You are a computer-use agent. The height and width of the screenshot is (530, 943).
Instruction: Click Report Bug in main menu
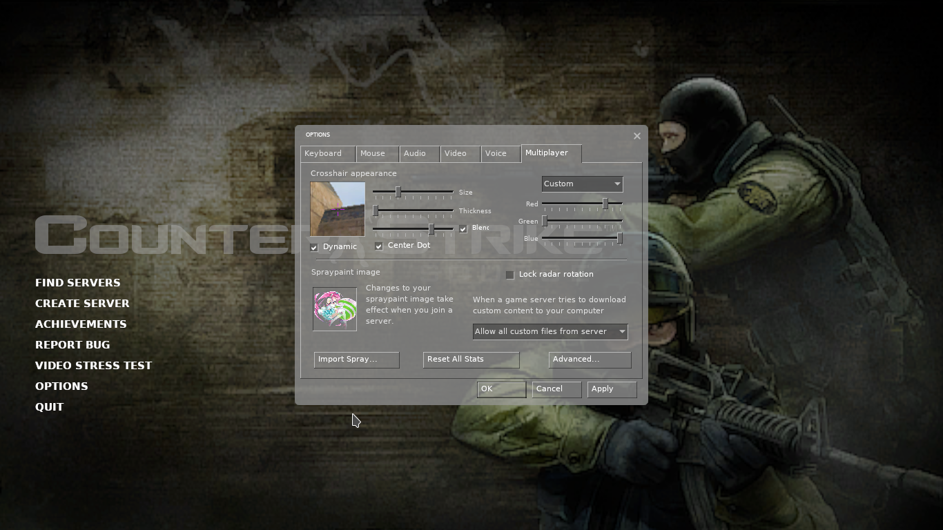tap(72, 345)
